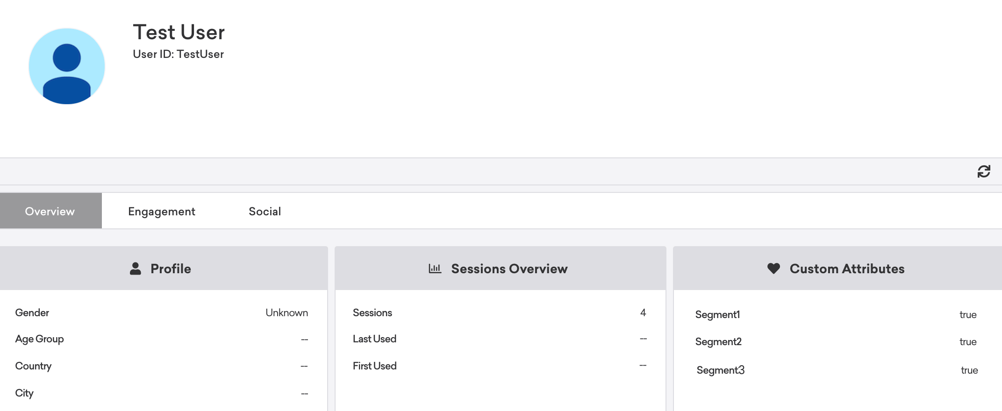Screen dimensions: 1002x411
Task: Click the Test User avatar image
Action: pos(67,66)
